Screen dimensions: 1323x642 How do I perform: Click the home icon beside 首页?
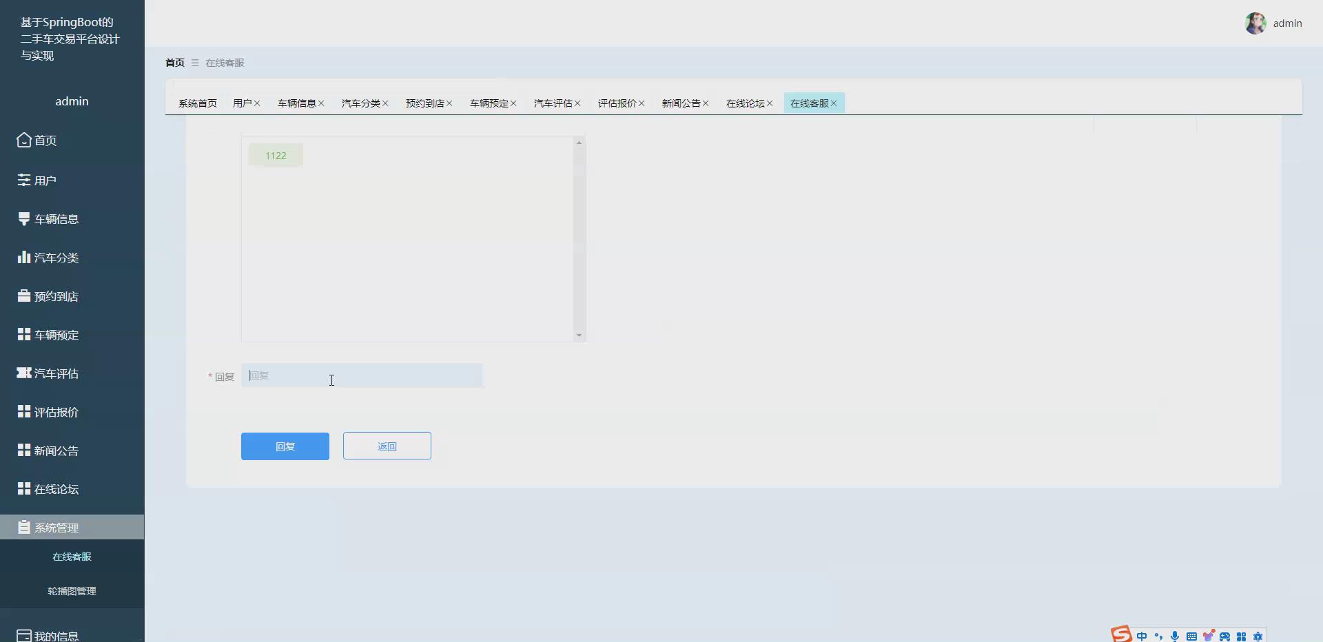point(24,140)
